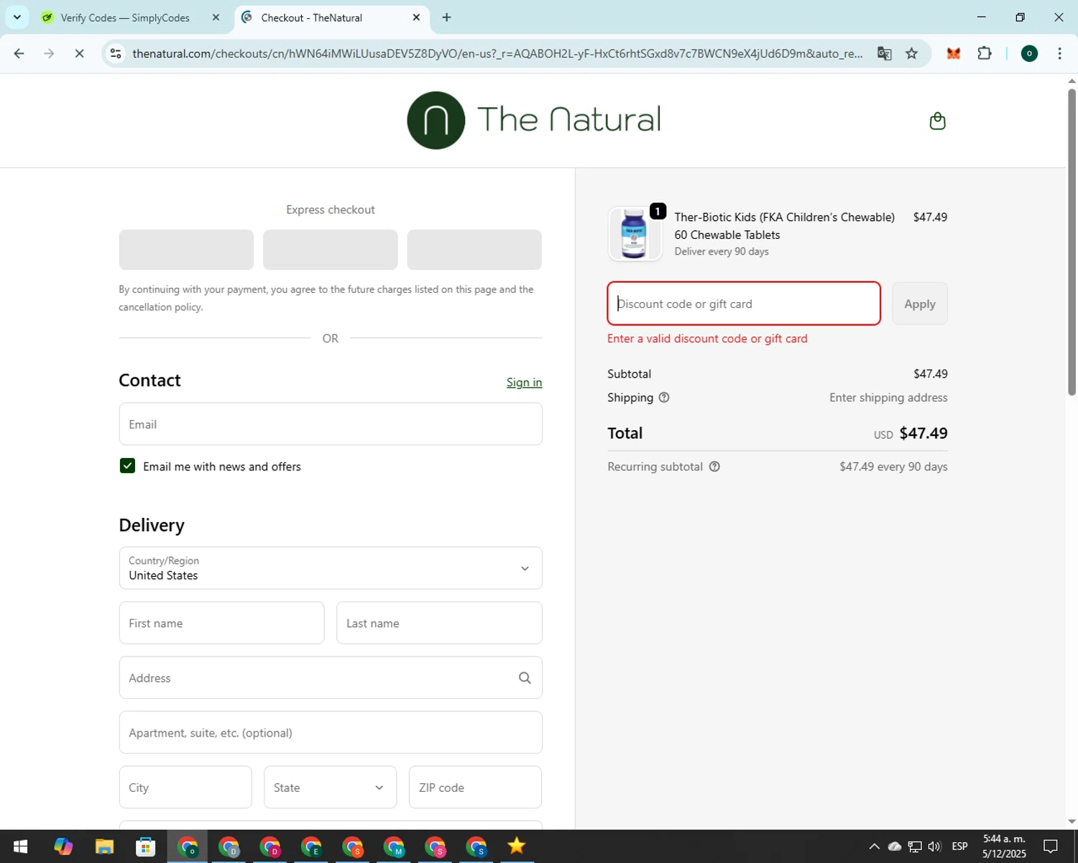
Task: Open the Translate page icon in address bar
Action: (884, 53)
